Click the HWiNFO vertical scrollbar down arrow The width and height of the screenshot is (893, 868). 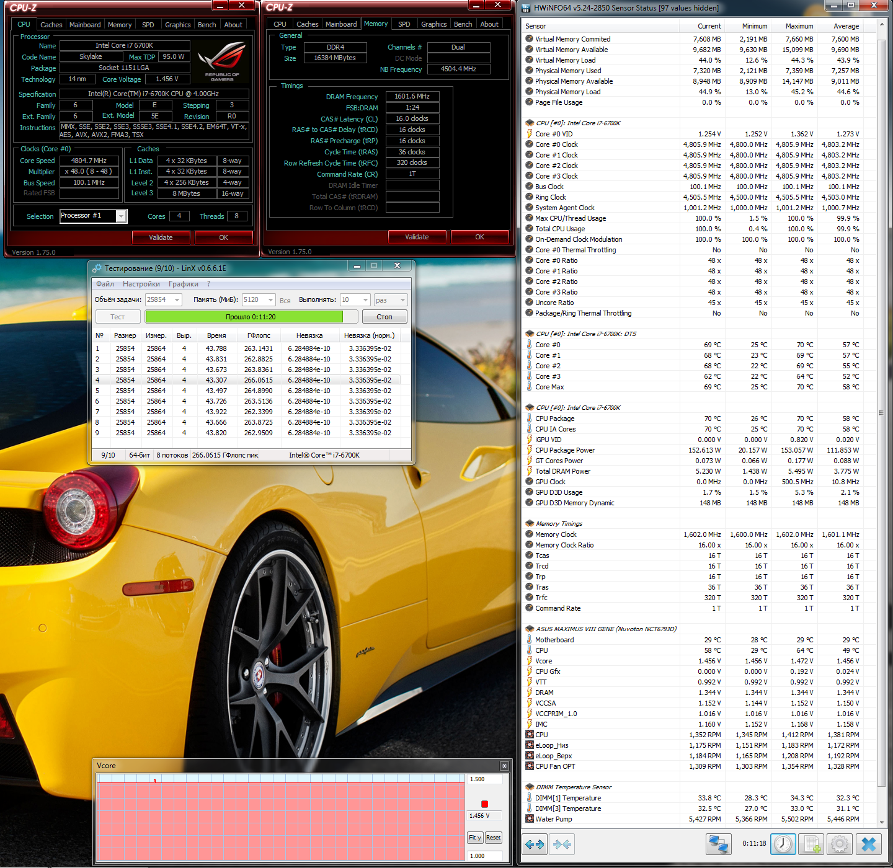click(x=882, y=822)
